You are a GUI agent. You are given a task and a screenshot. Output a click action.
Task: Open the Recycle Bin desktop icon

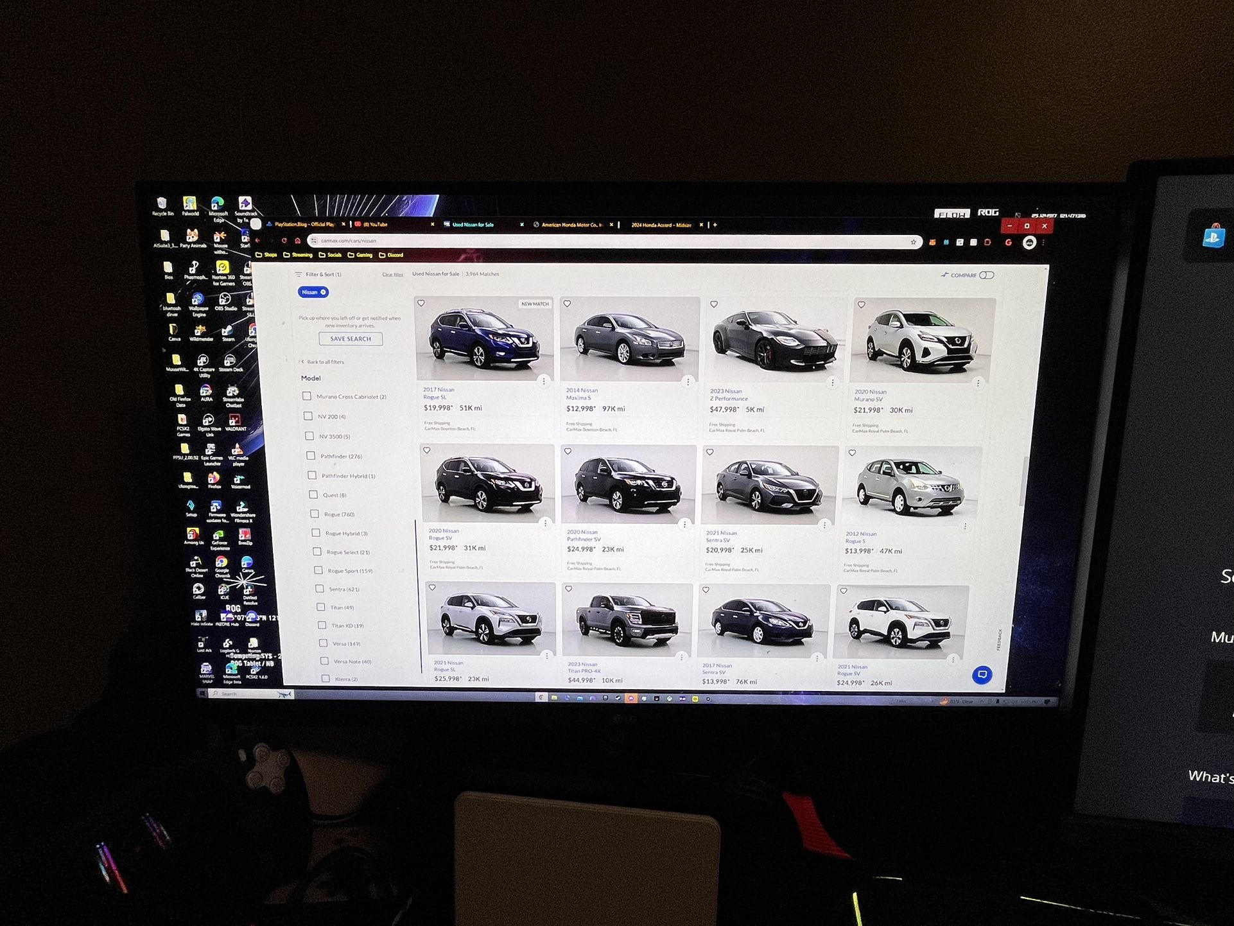(162, 207)
